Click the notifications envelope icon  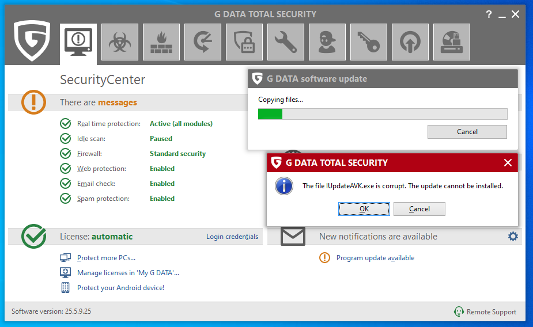(x=293, y=237)
